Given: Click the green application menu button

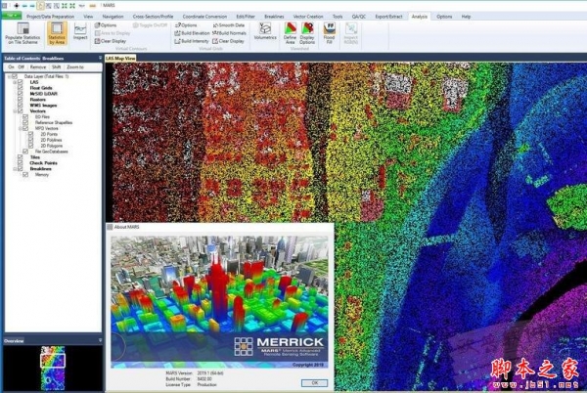Looking at the screenshot, I should (x=11, y=16).
